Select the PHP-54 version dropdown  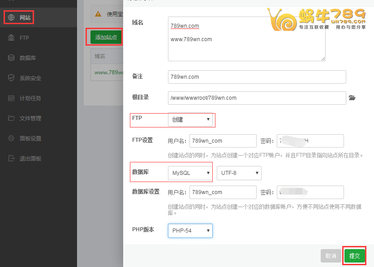tap(190, 231)
